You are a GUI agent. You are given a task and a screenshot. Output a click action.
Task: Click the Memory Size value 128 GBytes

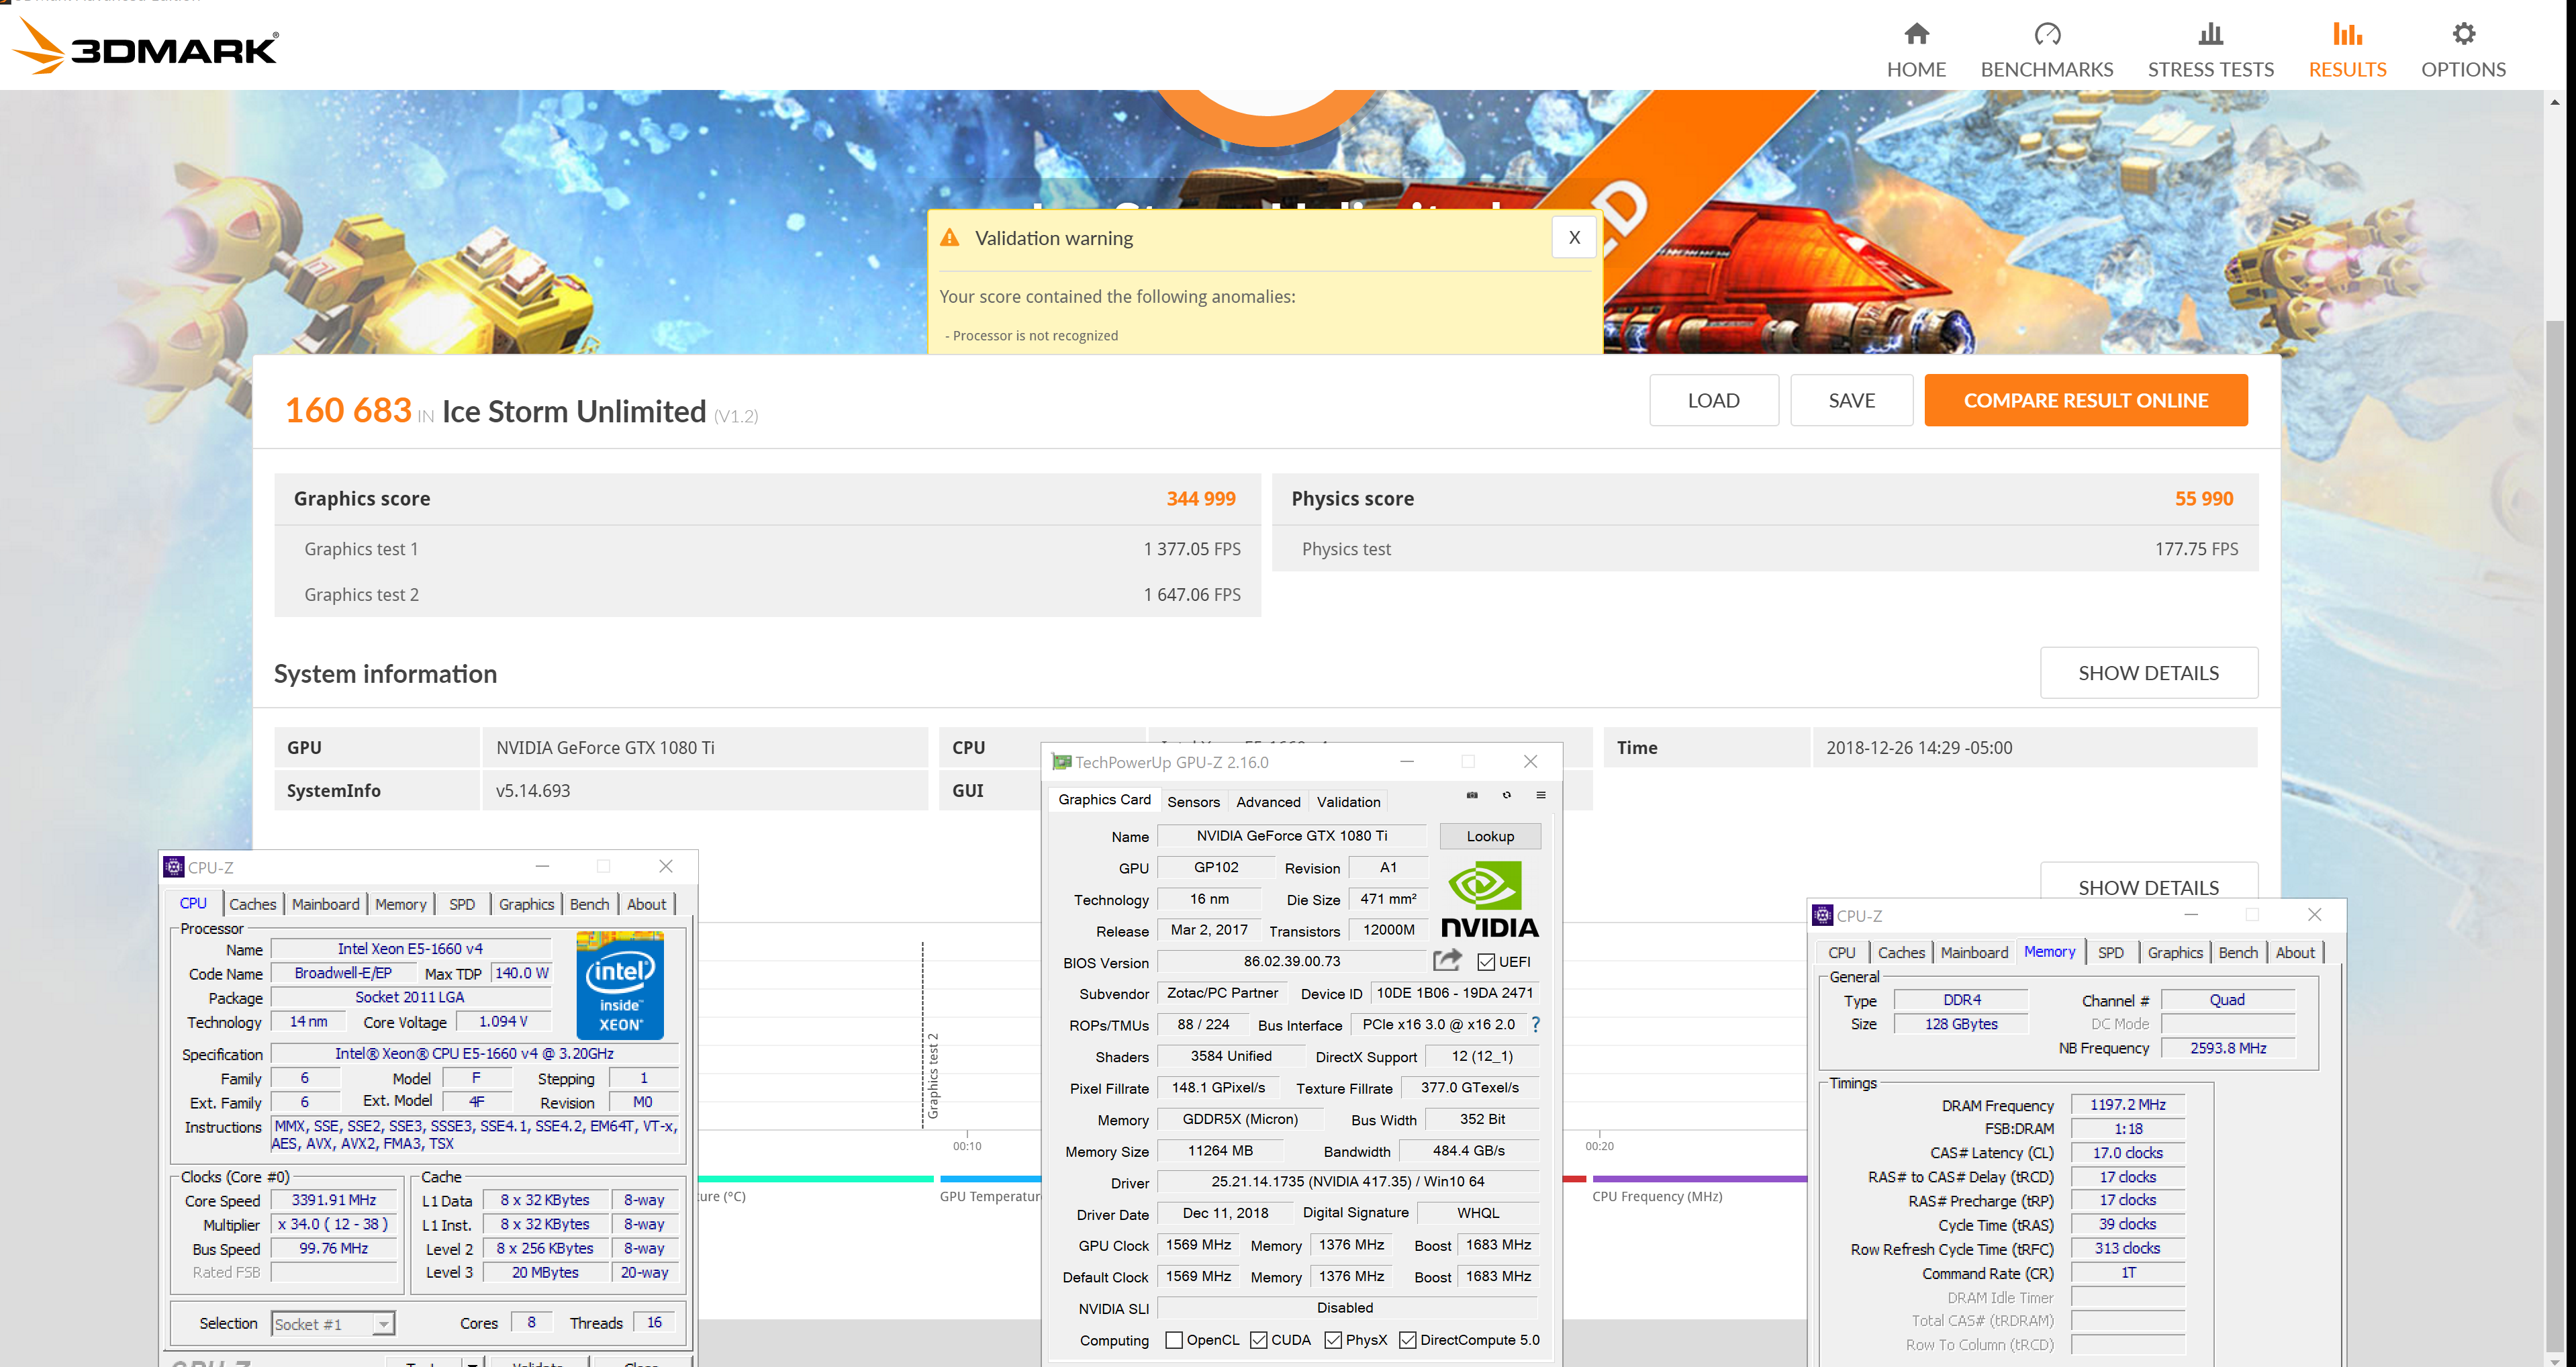(1961, 1024)
